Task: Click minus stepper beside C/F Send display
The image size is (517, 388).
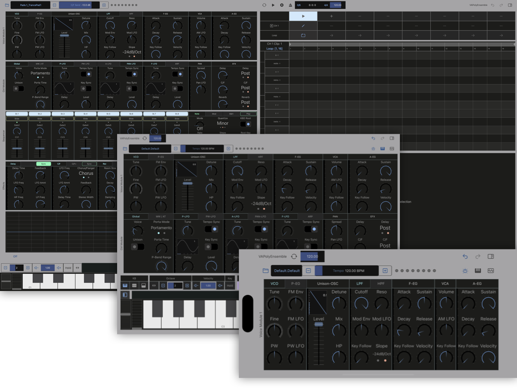Action: (x=55, y=5)
